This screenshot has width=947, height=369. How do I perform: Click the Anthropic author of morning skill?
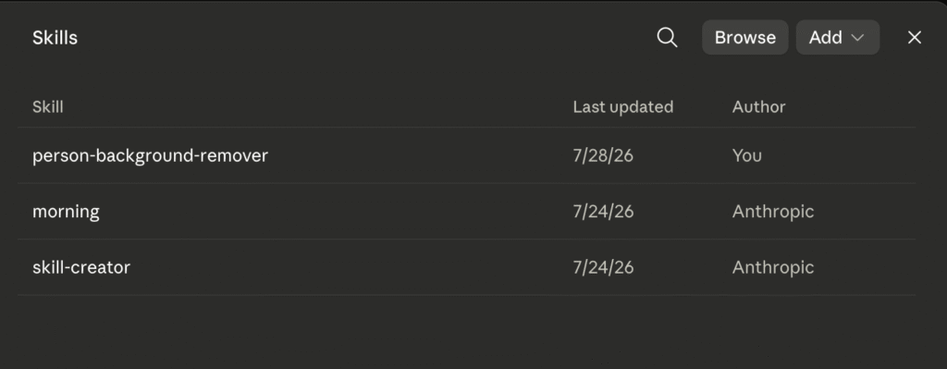[772, 212]
